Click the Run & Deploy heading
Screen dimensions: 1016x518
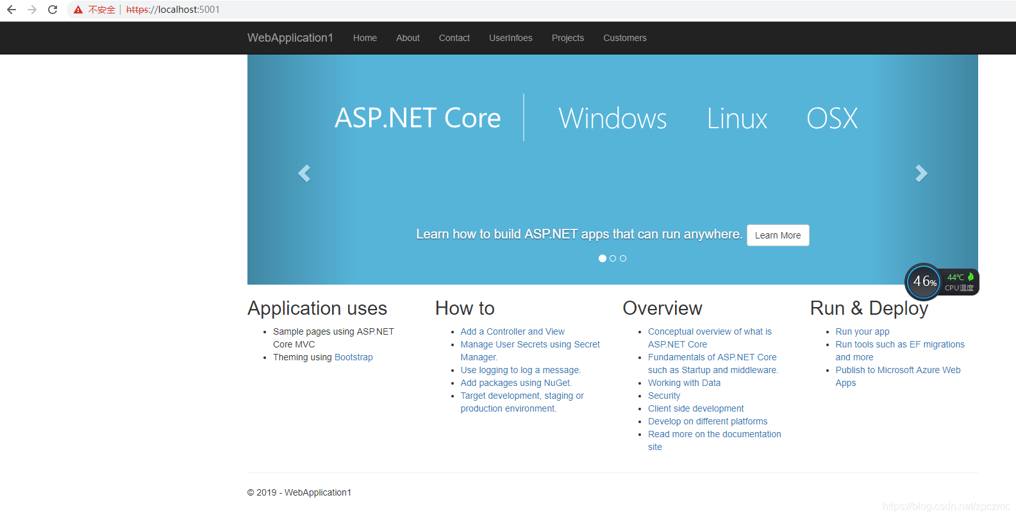click(869, 308)
